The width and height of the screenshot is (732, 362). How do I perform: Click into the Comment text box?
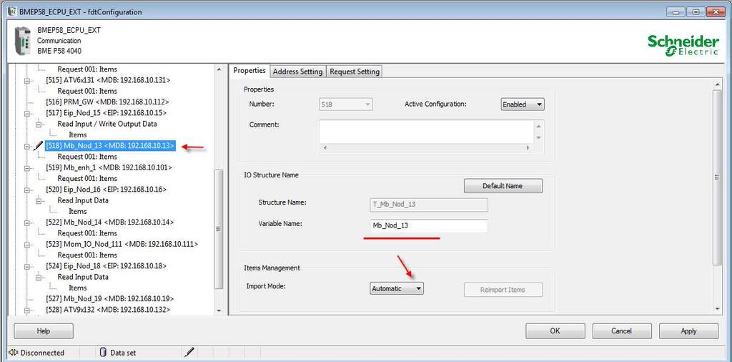[426, 132]
